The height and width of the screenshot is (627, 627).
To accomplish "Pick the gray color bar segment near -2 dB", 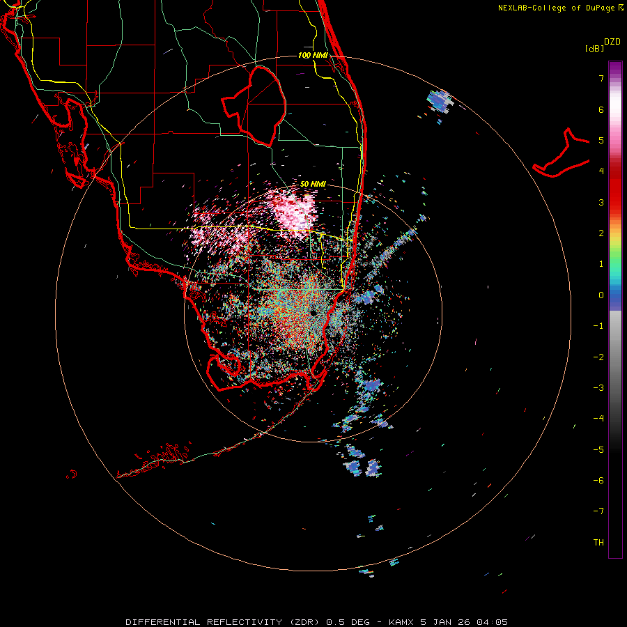I will (x=615, y=357).
